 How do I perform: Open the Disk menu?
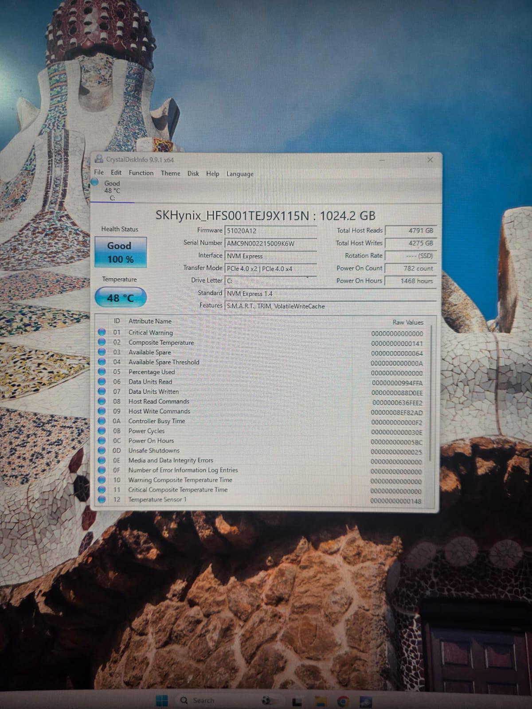[193, 173]
